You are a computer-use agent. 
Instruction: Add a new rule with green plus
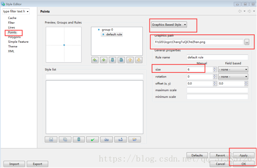(104, 60)
